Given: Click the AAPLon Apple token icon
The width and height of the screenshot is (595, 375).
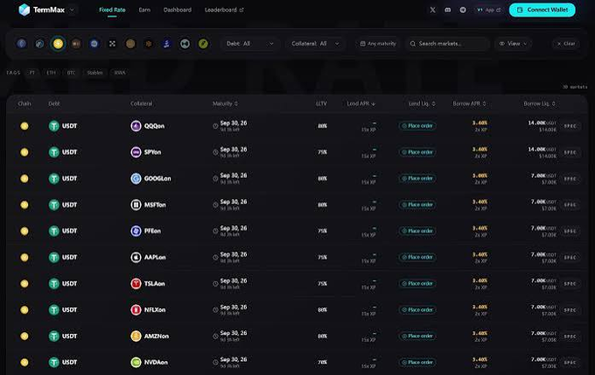Looking at the screenshot, I should pos(136,258).
